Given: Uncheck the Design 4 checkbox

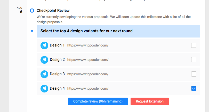Looking at the screenshot, I should tap(194, 88).
